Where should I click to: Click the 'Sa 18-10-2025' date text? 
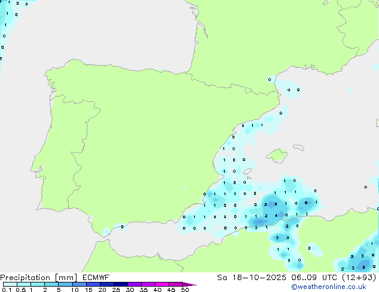252,278
